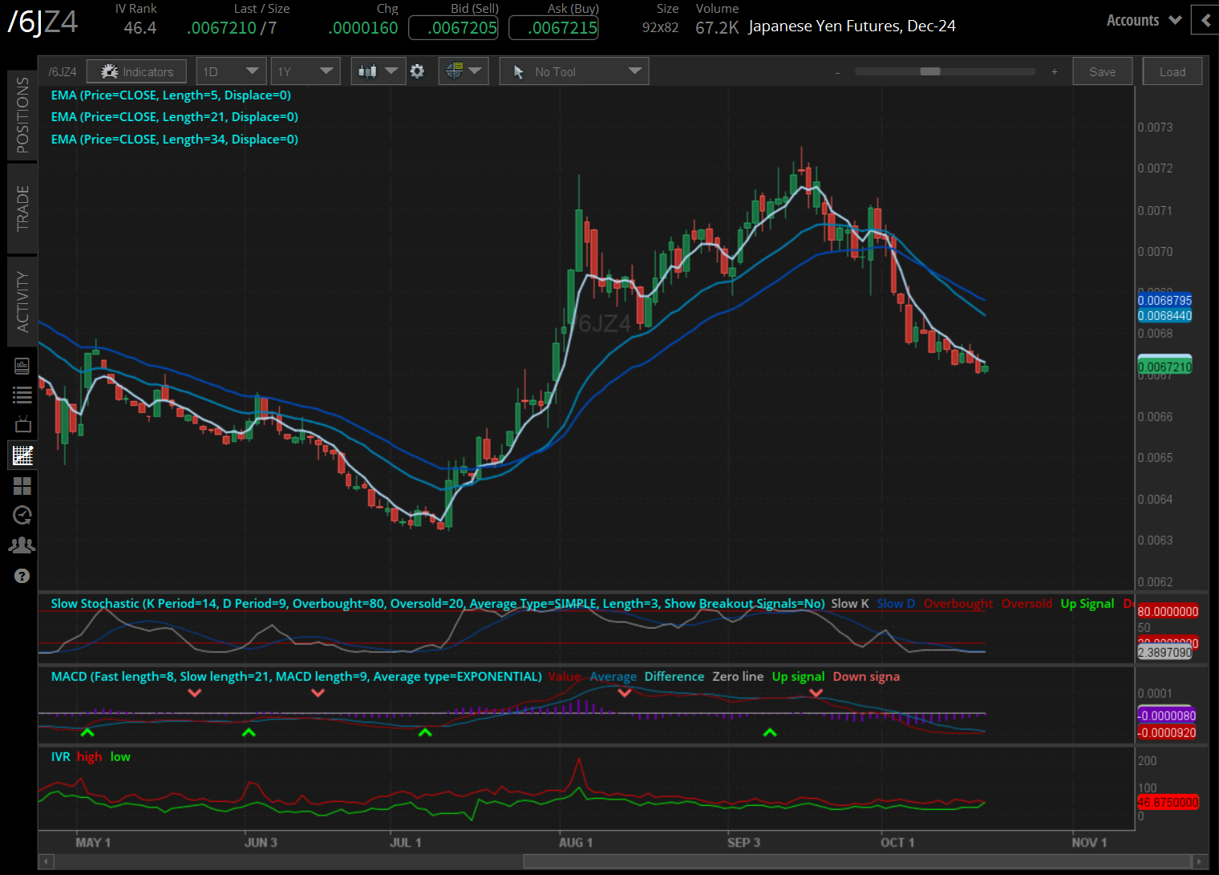The height and width of the screenshot is (875, 1219).
Task: Open the education book icon in sidebar
Action: coord(22,367)
